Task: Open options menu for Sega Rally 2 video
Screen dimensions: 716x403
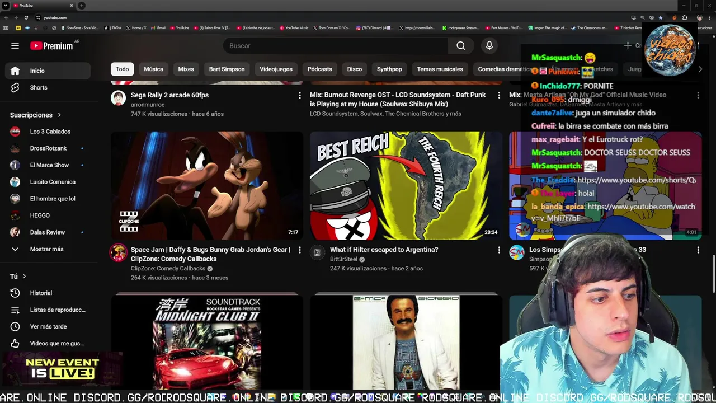Action: pos(299,96)
